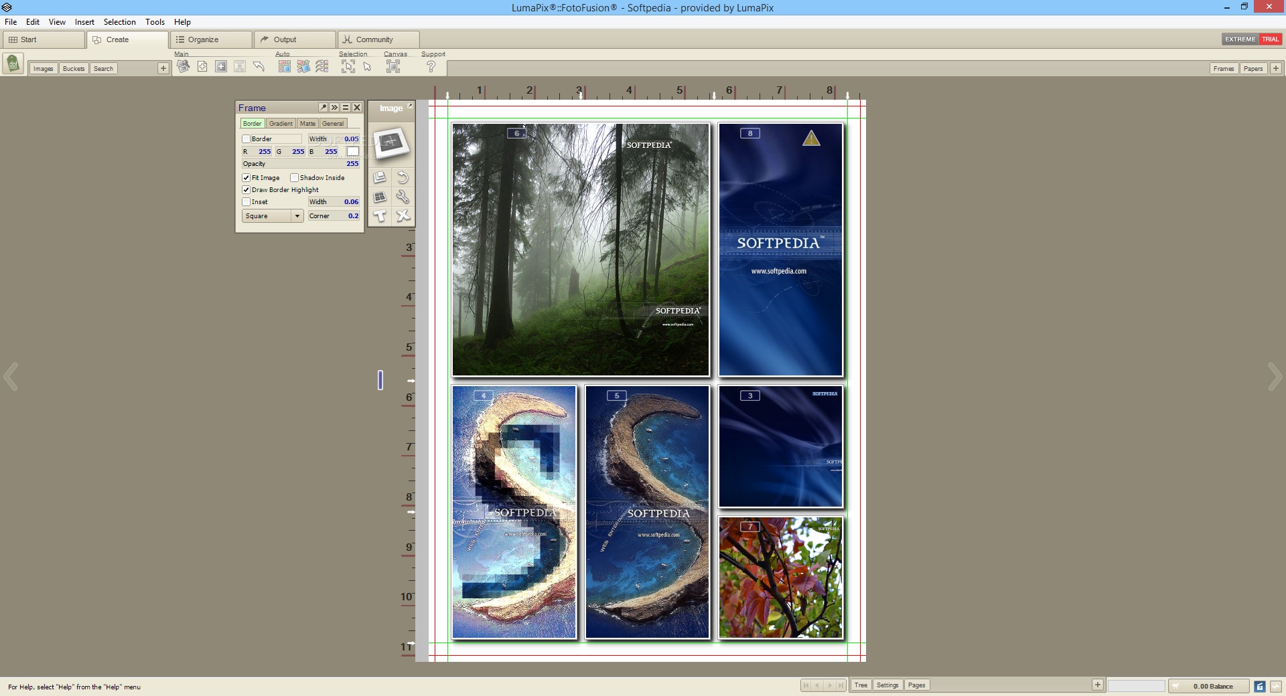Click the first Auto layout grid icon
The width and height of the screenshot is (1286, 696).
pos(285,66)
